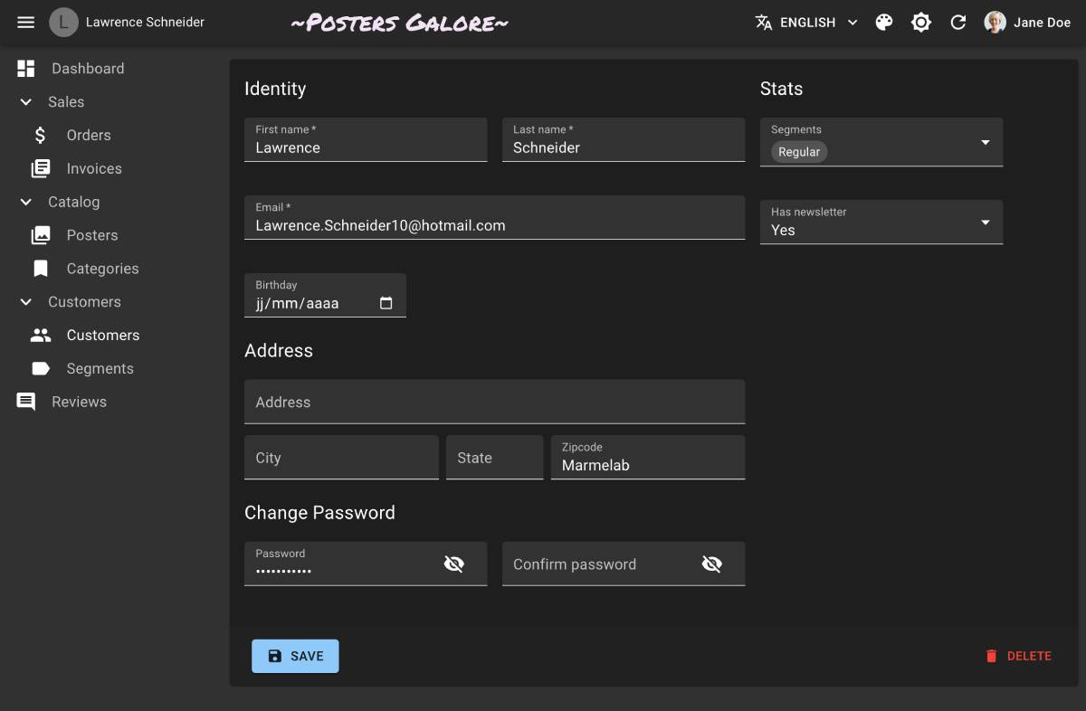Click the color palette theme icon
1086x711 pixels.
(884, 23)
